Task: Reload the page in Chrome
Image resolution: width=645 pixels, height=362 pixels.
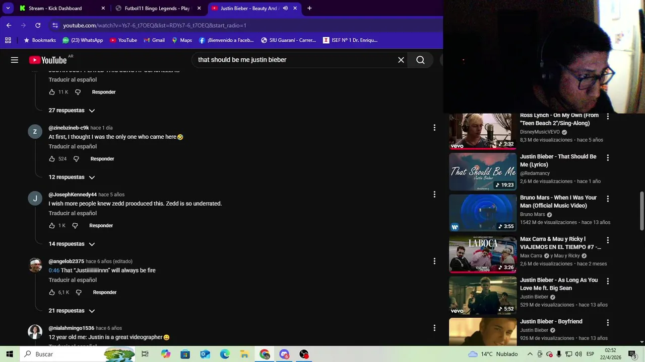Action: pyautogui.click(x=38, y=25)
